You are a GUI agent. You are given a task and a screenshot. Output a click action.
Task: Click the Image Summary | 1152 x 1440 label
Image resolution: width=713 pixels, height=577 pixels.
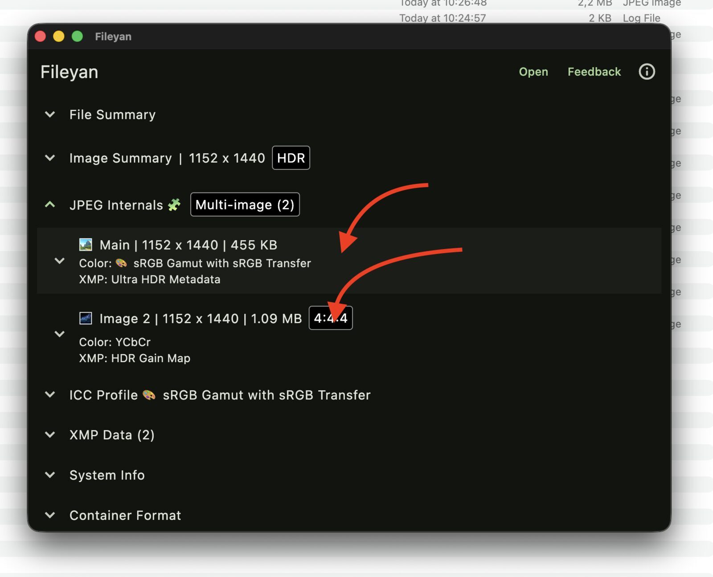pyautogui.click(x=167, y=158)
